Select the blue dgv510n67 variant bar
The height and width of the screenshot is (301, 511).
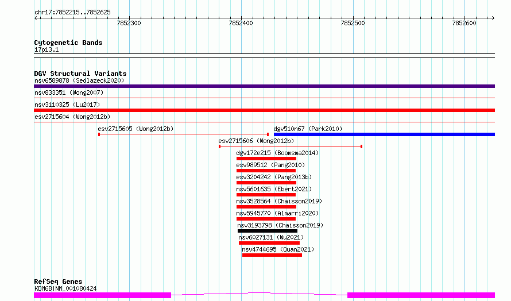[384, 134]
